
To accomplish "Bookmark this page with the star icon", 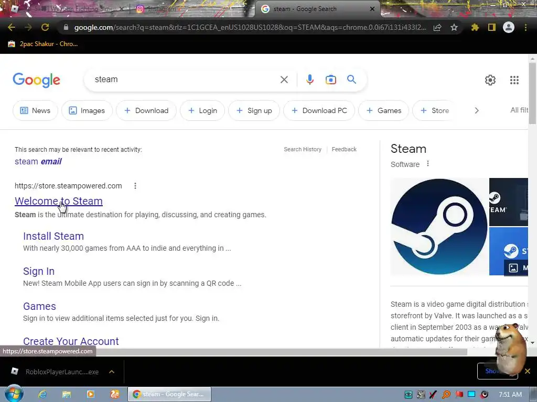I will [x=454, y=27].
